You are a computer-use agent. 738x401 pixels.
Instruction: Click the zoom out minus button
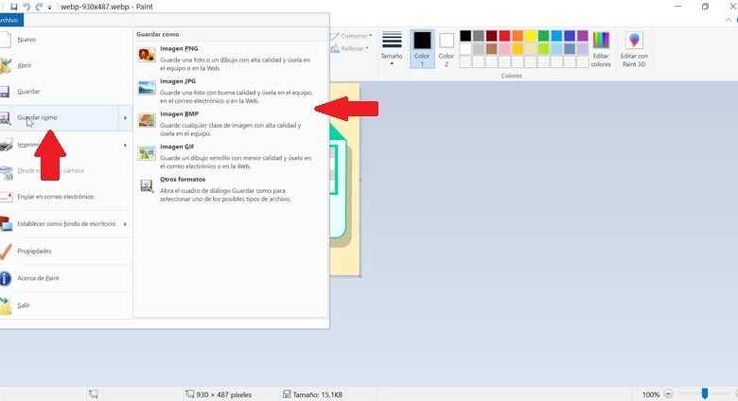(668, 394)
